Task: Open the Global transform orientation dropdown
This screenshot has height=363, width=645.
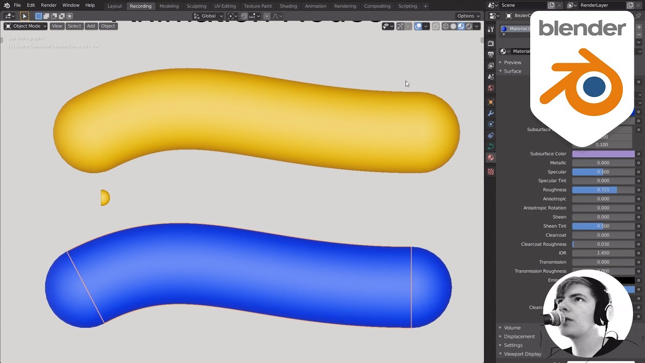Action: [209, 16]
